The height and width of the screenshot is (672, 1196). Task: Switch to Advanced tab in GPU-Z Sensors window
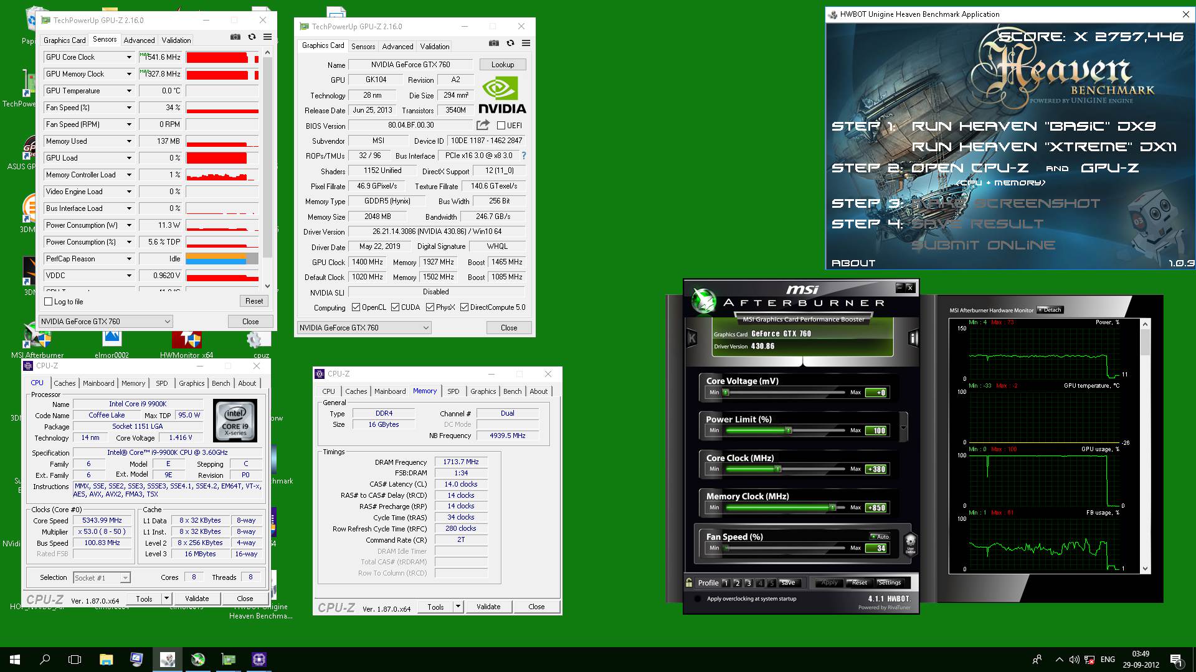[x=139, y=40]
